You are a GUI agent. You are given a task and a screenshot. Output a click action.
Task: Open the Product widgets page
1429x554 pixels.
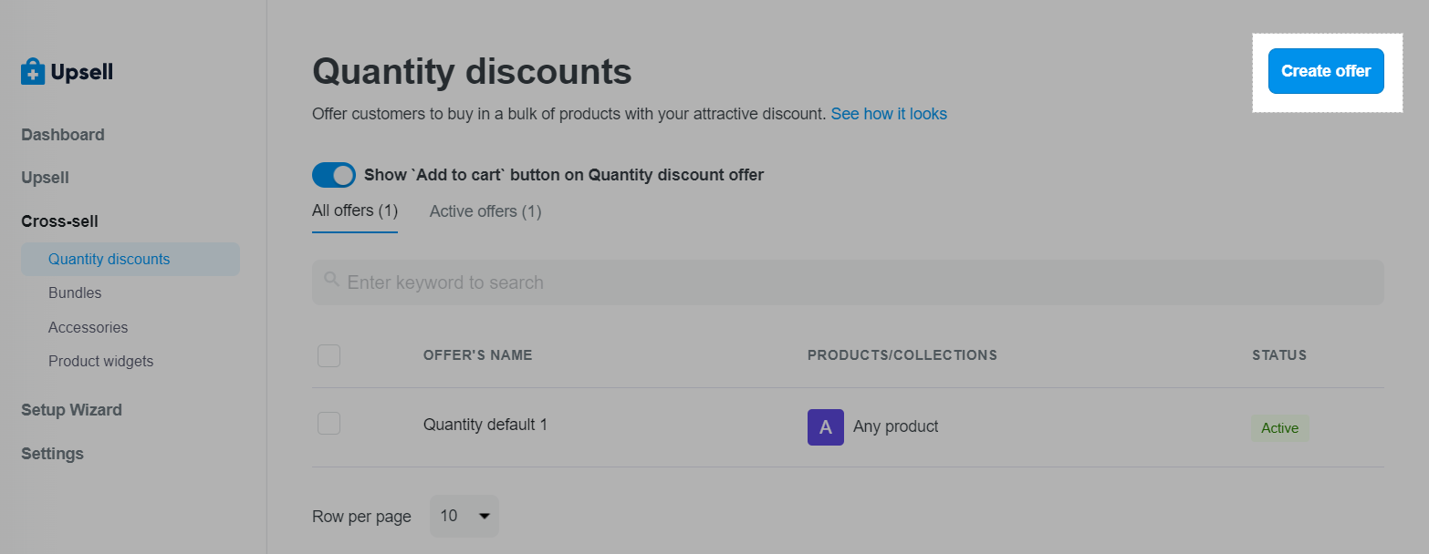tap(100, 362)
